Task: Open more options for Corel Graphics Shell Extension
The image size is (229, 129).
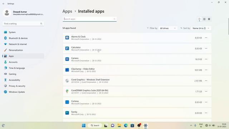Action: click(206, 81)
